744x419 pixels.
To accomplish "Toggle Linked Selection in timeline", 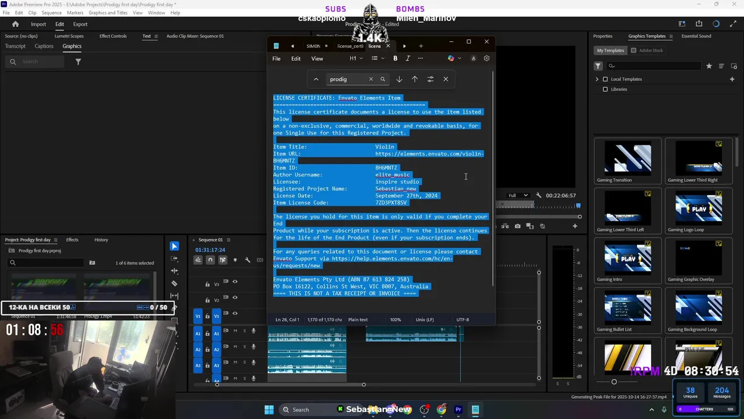I will (x=223, y=260).
